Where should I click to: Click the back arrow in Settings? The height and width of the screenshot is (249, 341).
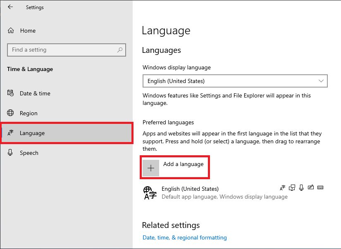(10, 7)
